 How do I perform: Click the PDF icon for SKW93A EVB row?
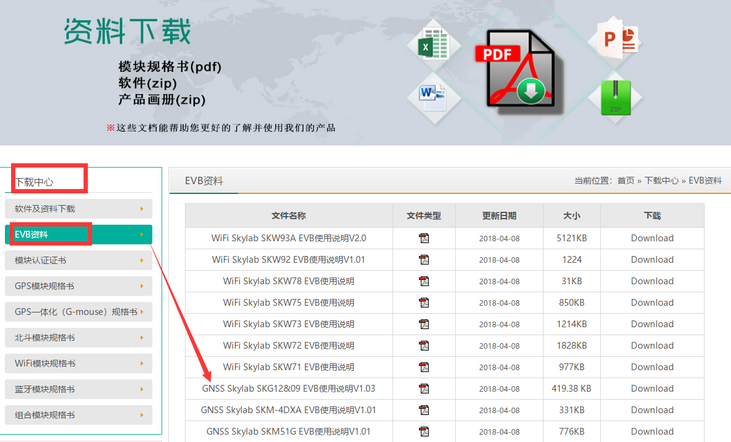(424, 238)
